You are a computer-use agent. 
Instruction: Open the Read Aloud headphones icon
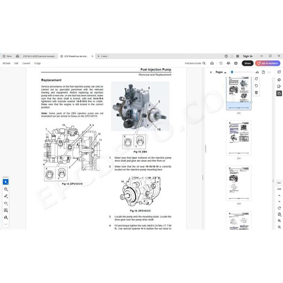[212, 63]
